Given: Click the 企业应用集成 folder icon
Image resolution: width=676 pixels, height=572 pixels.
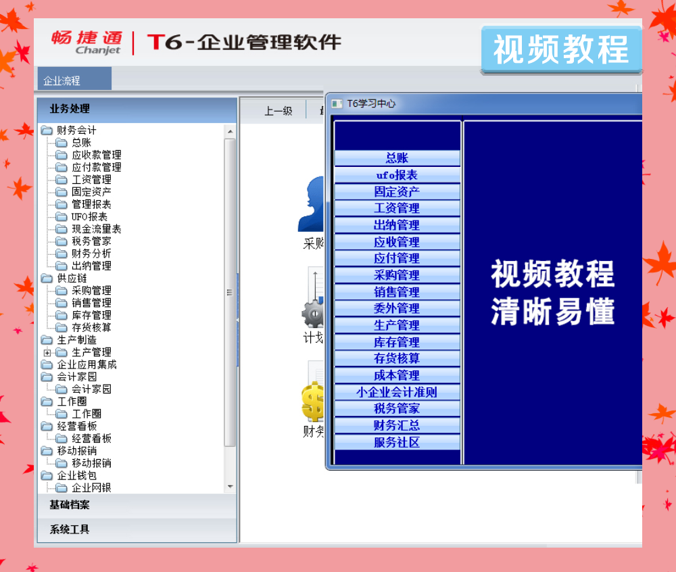Looking at the screenshot, I should [47, 364].
